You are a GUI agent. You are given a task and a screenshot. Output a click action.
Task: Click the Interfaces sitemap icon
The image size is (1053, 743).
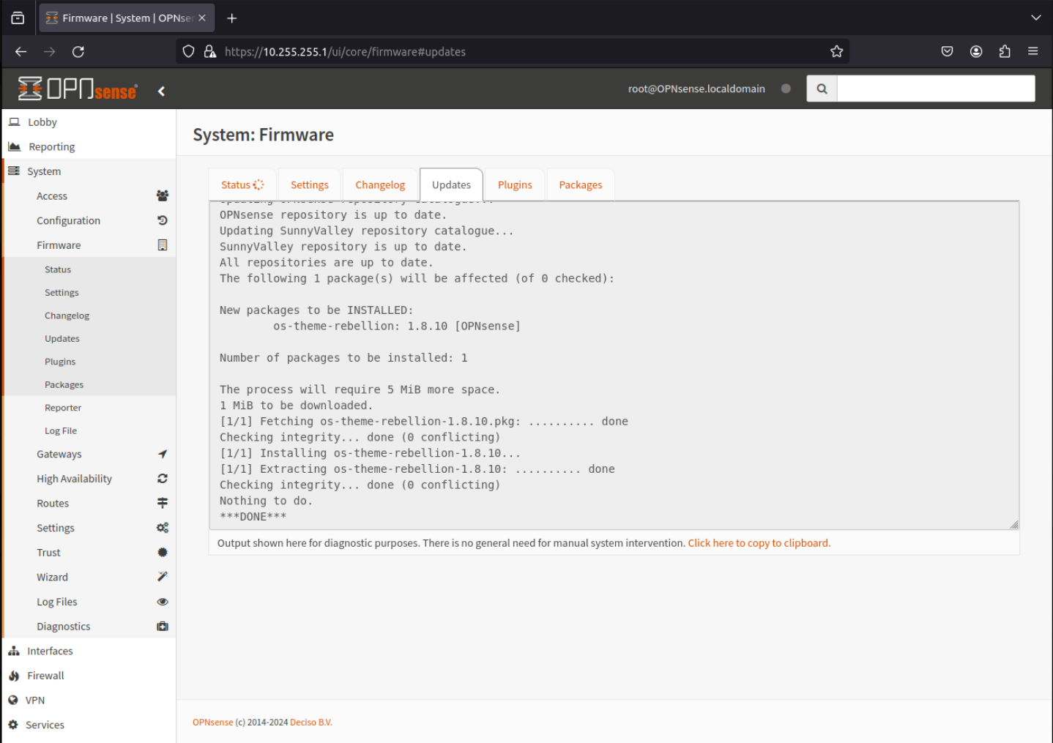coord(14,651)
